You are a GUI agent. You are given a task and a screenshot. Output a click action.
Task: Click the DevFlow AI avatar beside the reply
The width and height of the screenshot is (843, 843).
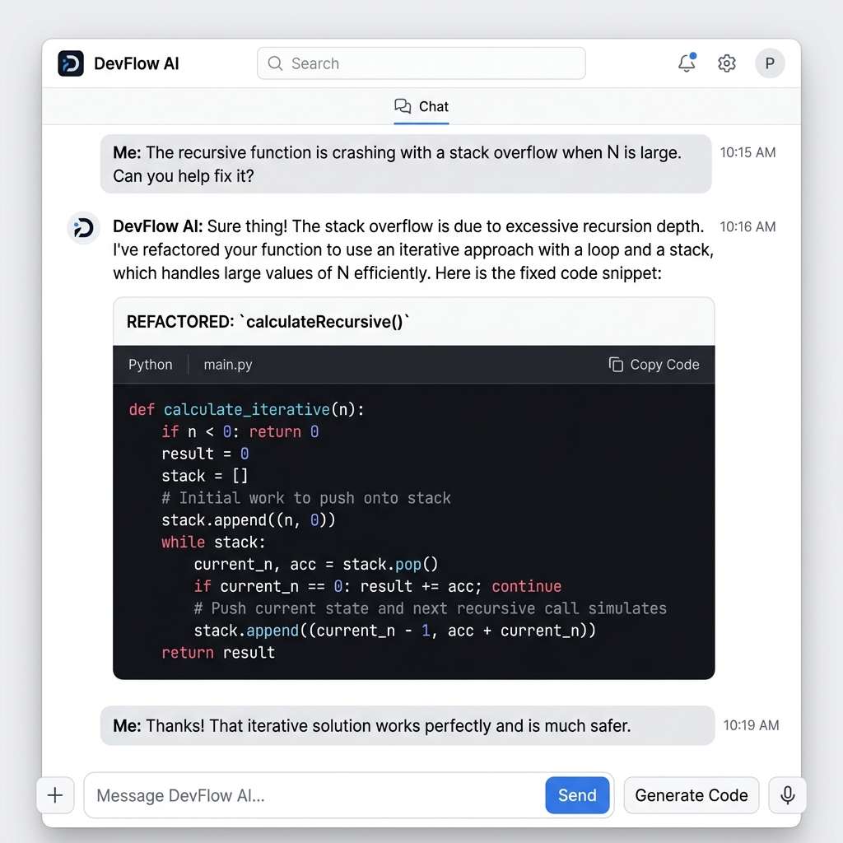[83, 228]
